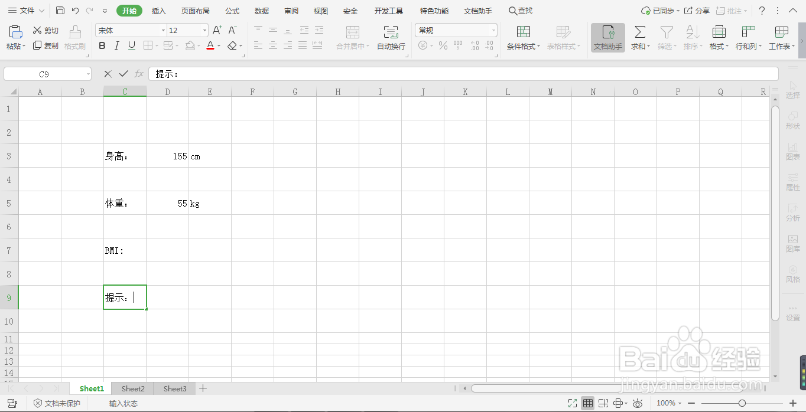Copy the selection with 复制

45,45
